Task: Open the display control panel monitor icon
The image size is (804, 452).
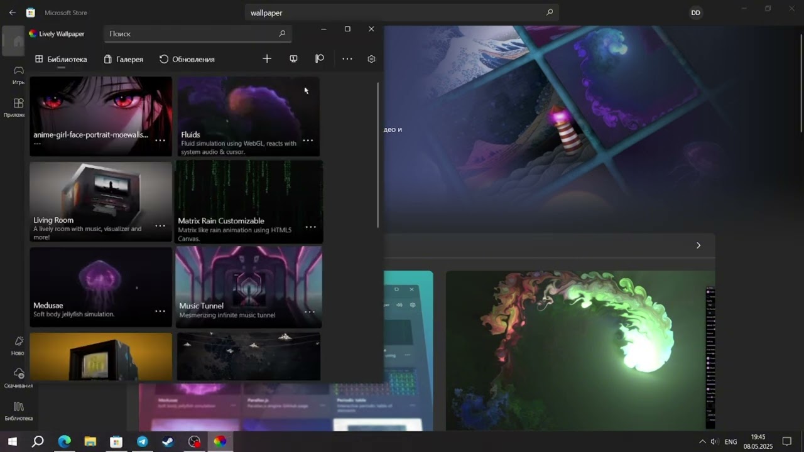Action: point(293,58)
